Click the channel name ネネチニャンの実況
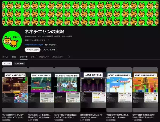Viewport: 160px width, 122px height. point(44,32)
